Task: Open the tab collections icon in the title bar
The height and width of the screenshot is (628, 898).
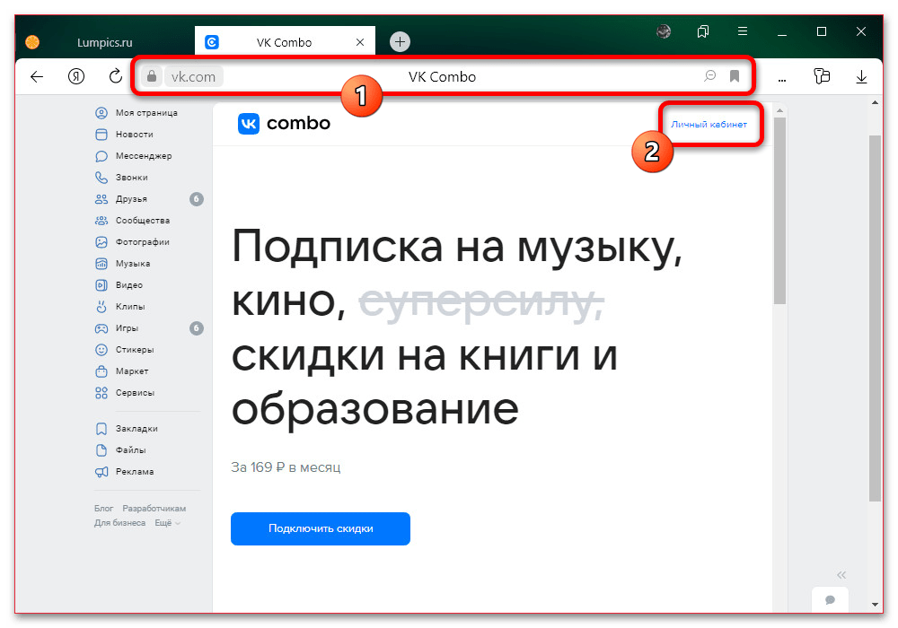Action: point(703,31)
